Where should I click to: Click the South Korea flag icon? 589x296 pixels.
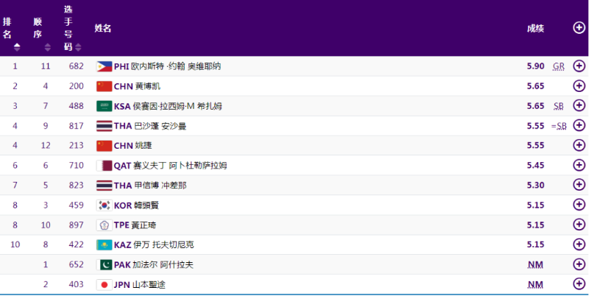coord(105,205)
